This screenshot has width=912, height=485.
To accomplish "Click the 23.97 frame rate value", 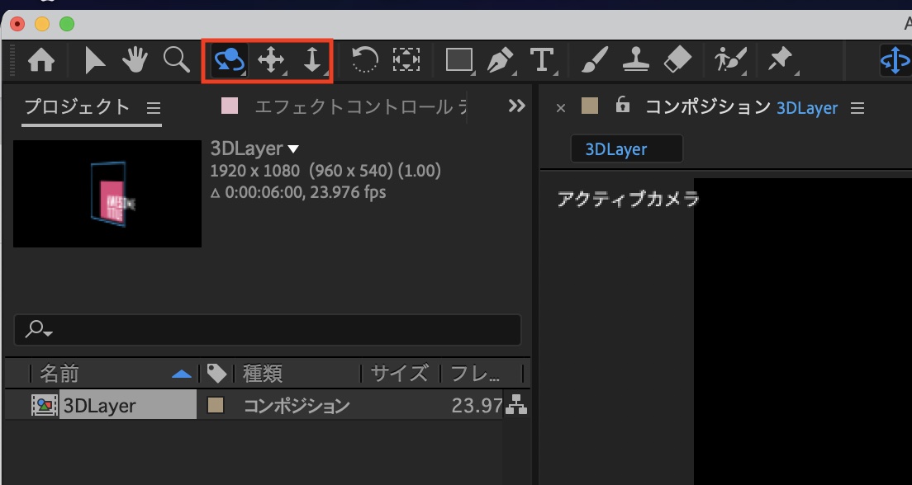I will pyautogui.click(x=477, y=406).
